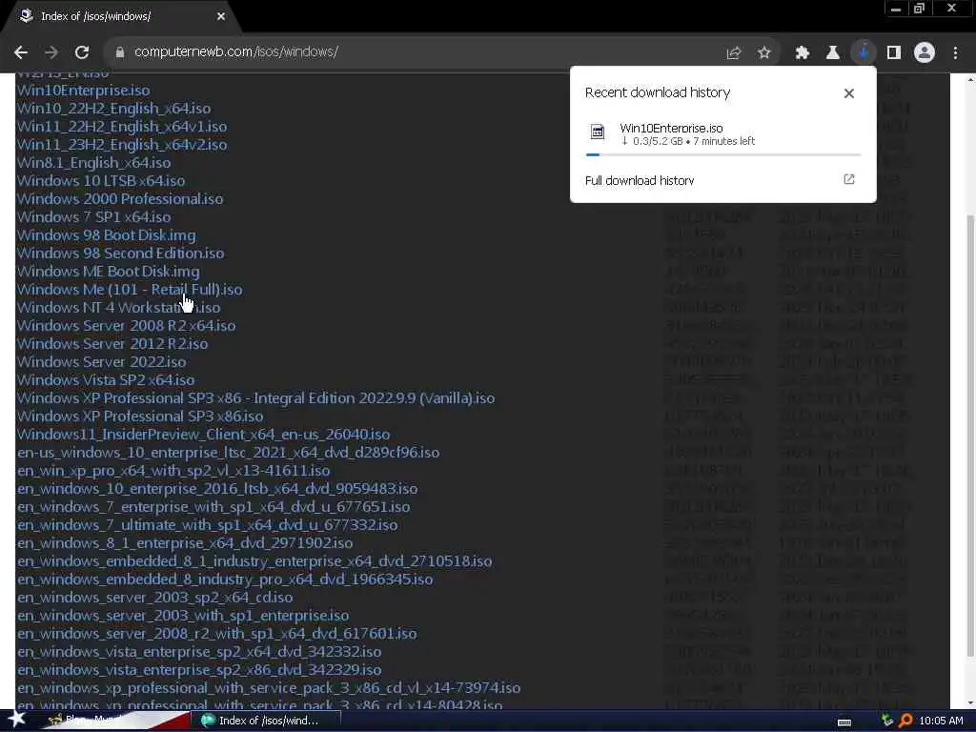
Task: Share this page via the share icon
Action: (734, 53)
